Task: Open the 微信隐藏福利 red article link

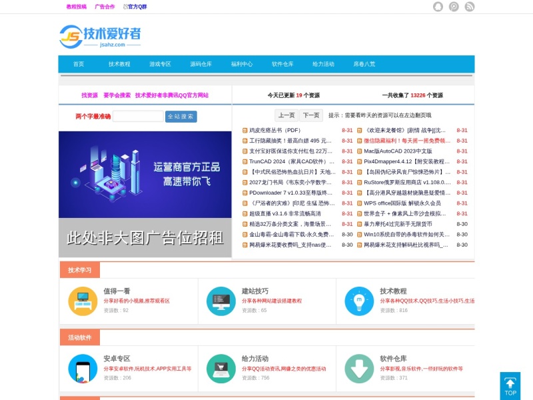Action: click(407, 141)
